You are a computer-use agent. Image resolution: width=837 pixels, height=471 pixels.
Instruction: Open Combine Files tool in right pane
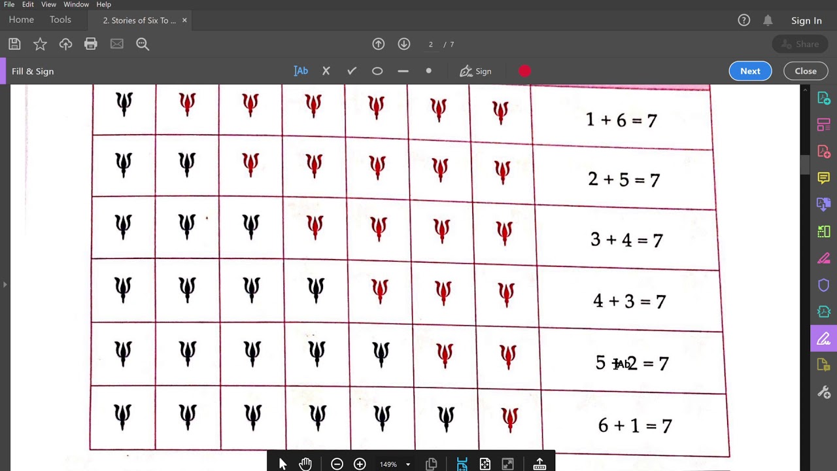pyautogui.click(x=823, y=205)
